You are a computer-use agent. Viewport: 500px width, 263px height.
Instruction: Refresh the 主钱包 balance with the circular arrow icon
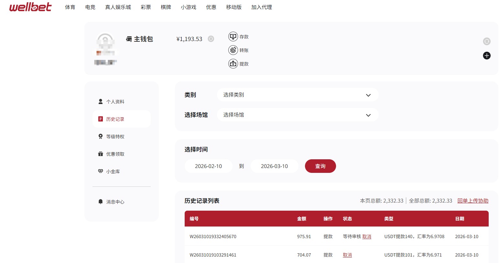click(x=211, y=39)
